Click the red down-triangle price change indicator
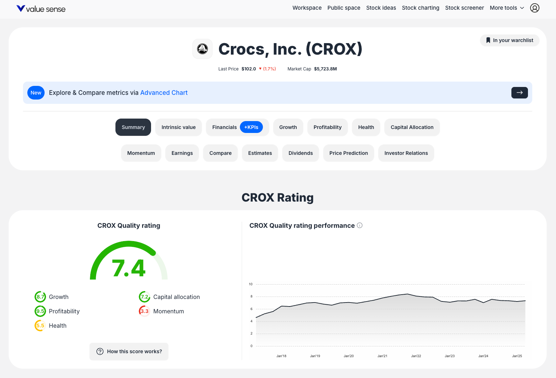This screenshot has width=556, height=378. pyautogui.click(x=260, y=69)
